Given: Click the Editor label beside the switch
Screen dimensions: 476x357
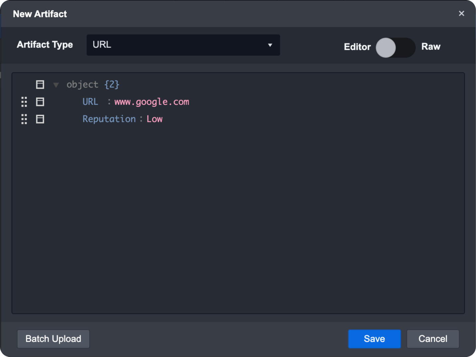Looking at the screenshot, I should click(x=357, y=47).
